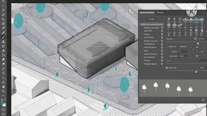Viewport: 207px width, 116px height.
Task: Open the three-dots edit toolbar button
Action: pyautogui.click(x=3, y=96)
